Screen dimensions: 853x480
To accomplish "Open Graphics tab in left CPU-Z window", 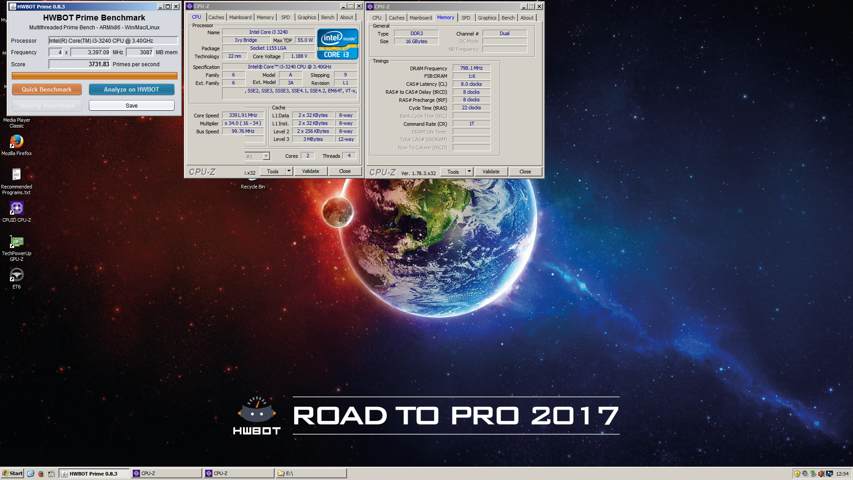I will click(307, 17).
